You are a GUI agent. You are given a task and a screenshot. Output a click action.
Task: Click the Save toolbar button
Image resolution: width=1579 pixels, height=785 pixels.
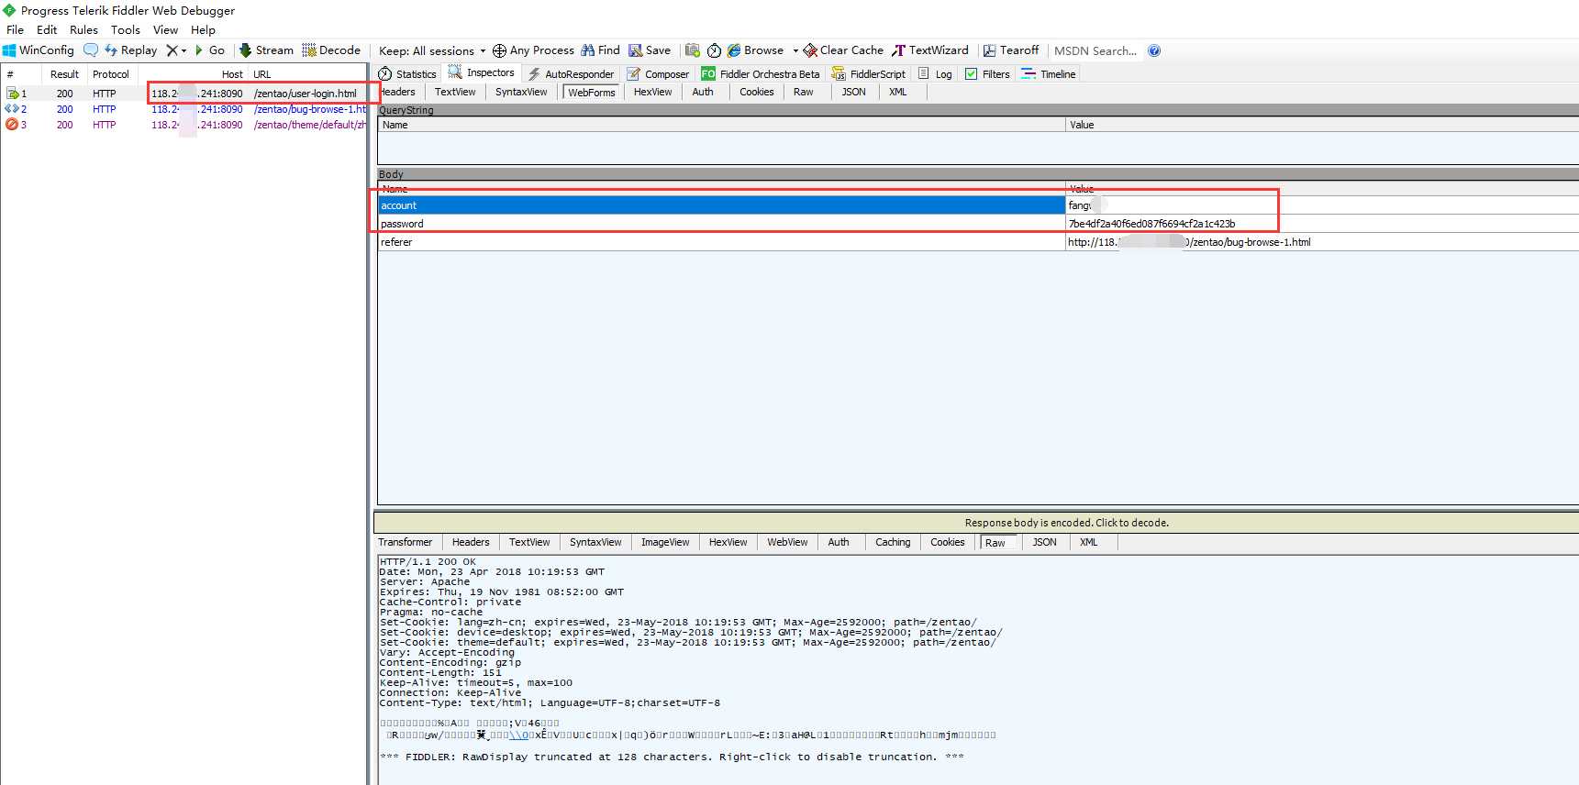[x=650, y=50]
